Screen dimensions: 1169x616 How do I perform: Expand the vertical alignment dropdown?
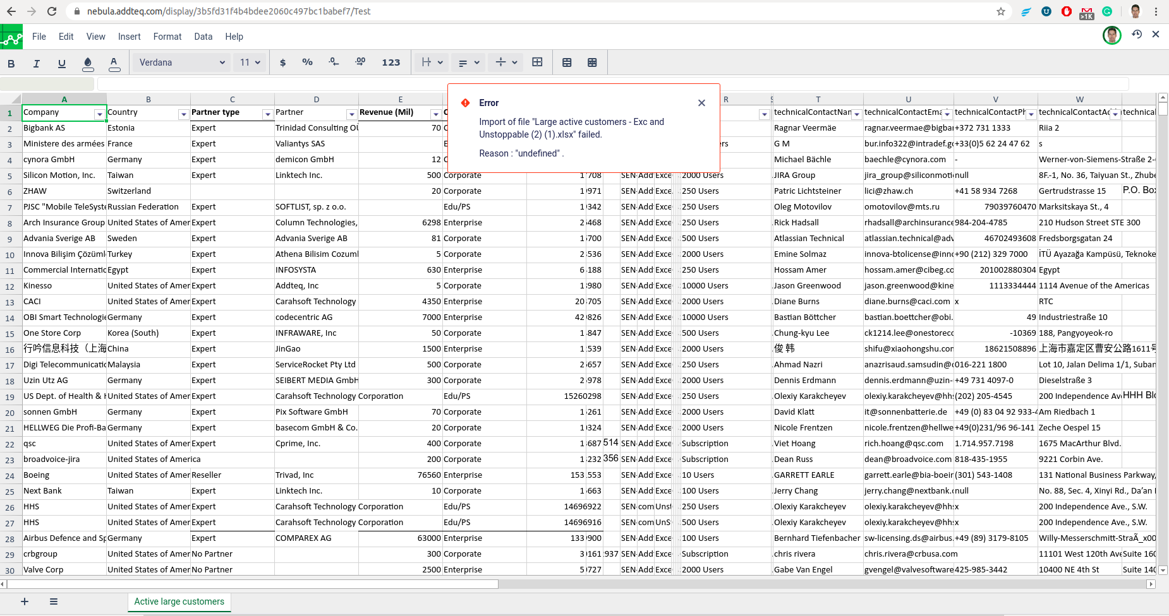click(507, 62)
